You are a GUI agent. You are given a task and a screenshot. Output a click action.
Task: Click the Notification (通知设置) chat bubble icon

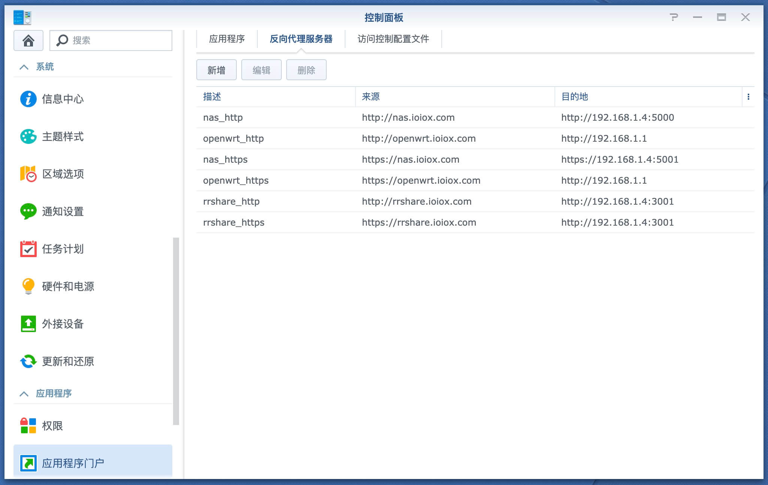[x=28, y=211]
